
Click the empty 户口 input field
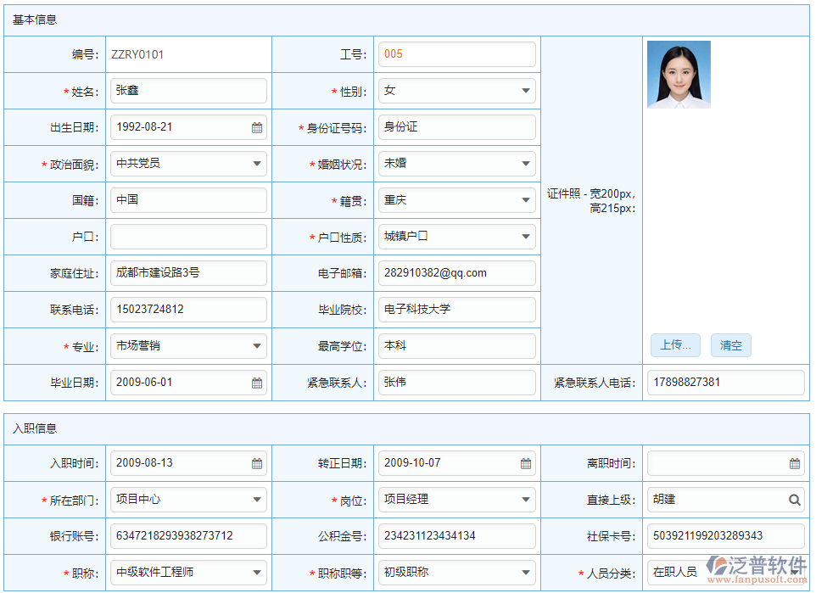click(188, 237)
